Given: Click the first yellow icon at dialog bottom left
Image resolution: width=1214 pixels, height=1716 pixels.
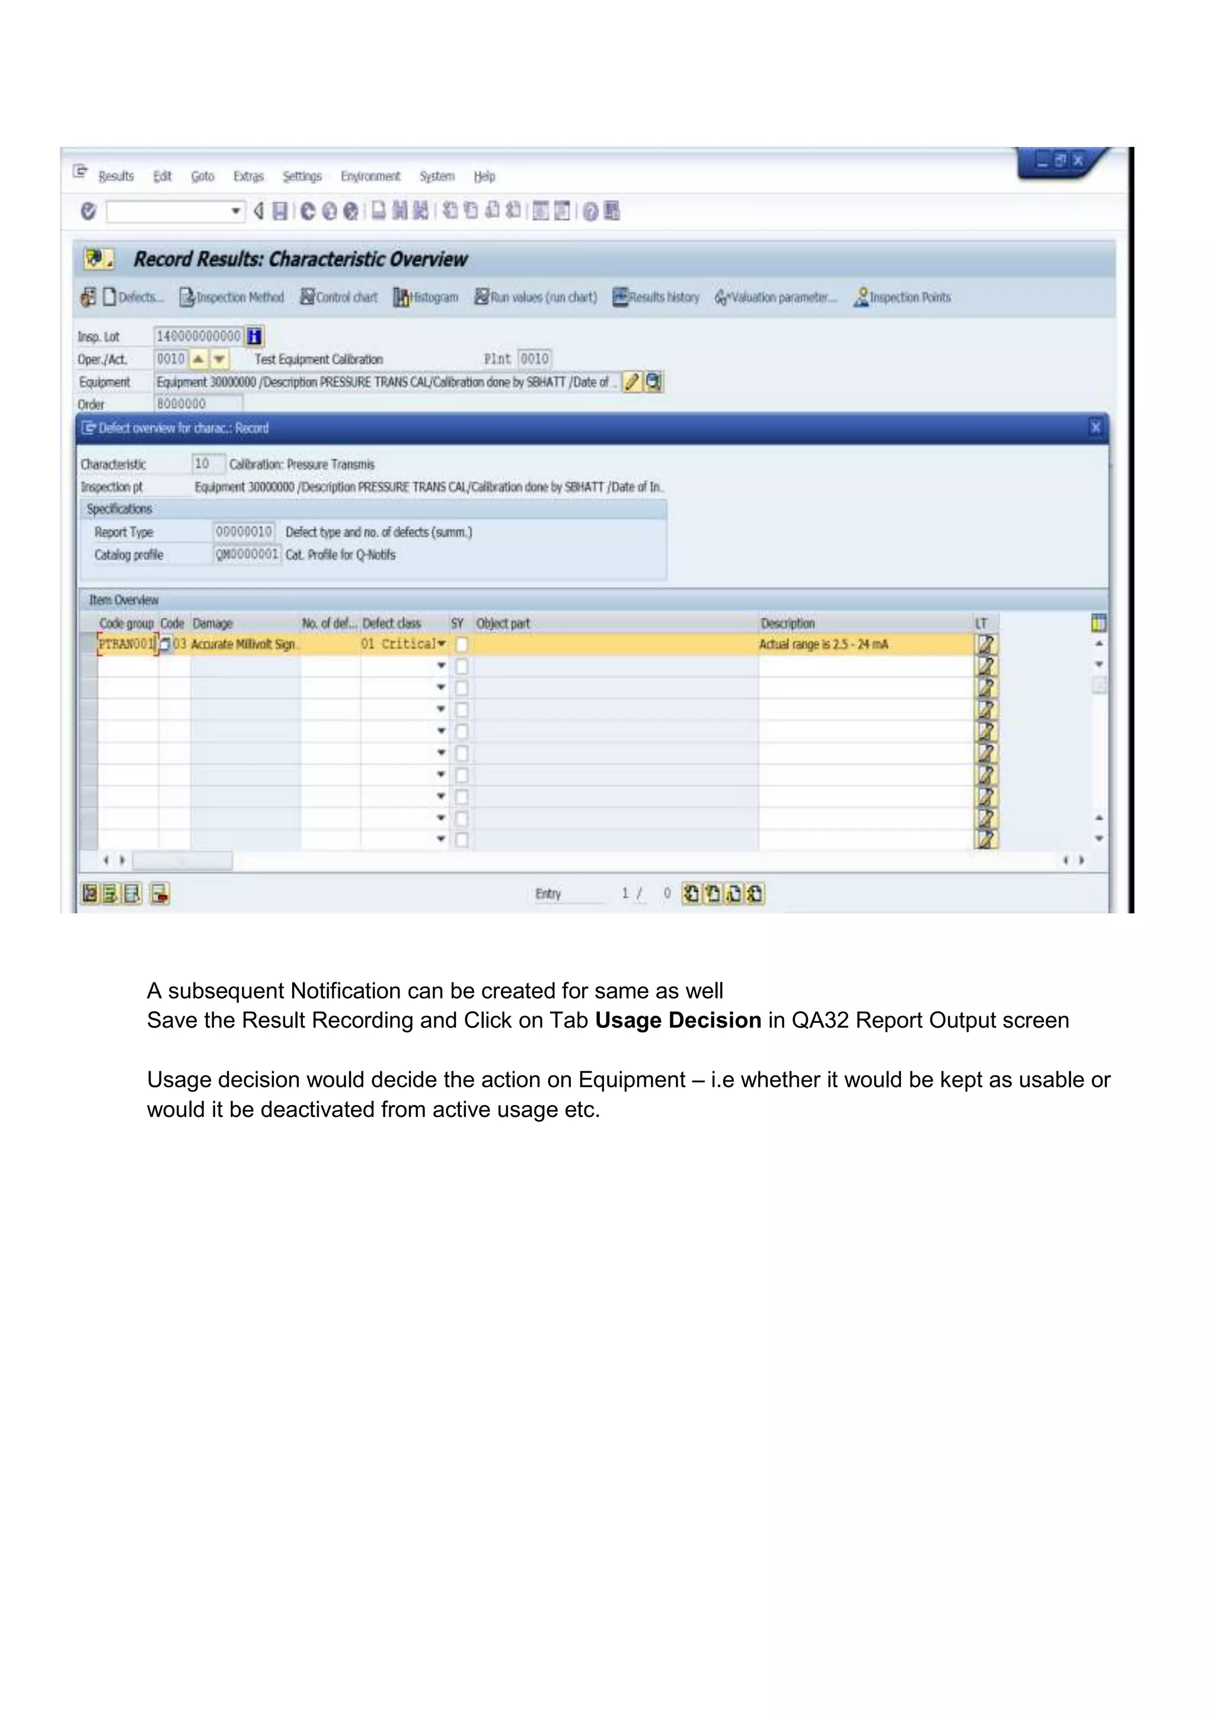Looking at the screenshot, I should [90, 893].
